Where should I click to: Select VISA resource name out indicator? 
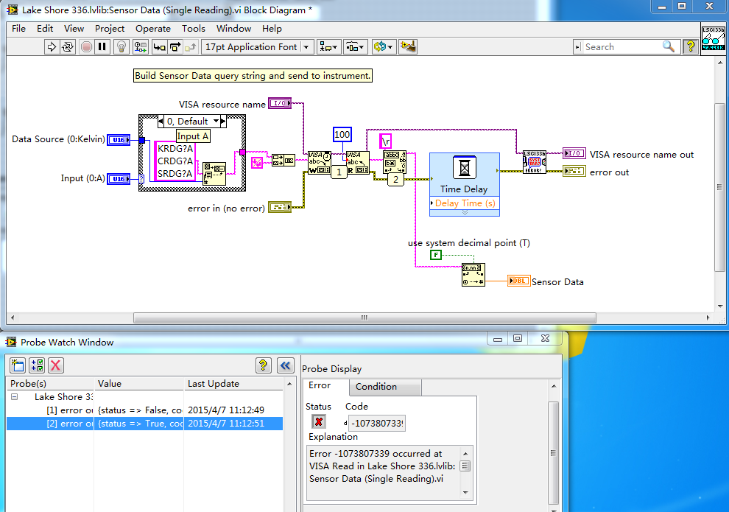point(574,153)
